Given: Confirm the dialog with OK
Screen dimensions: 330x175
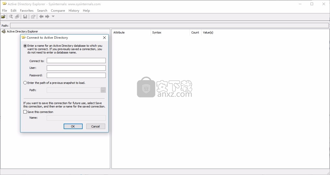Looking at the screenshot, I should pyautogui.click(x=73, y=126).
